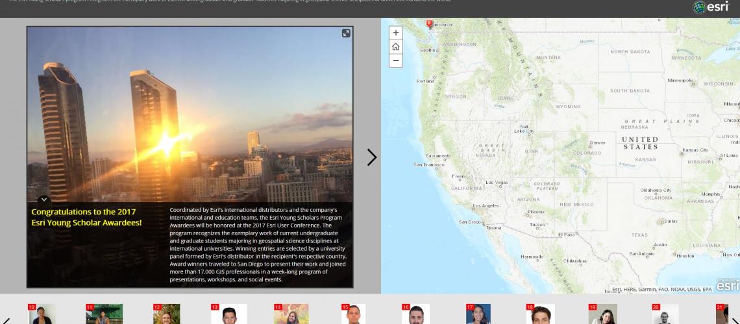Viewport: 740px width, 324px height.
Task: Select thumbnail number 17
Action: click(478, 314)
